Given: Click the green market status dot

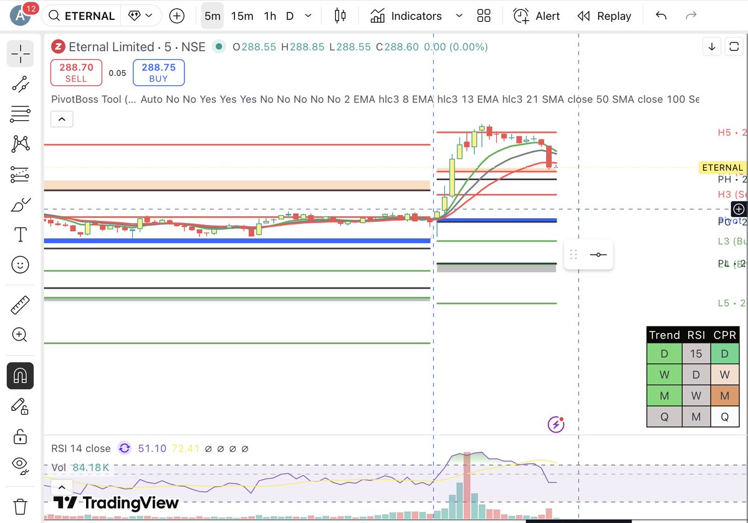Looking at the screenshot, I should (x=218, y=46).
